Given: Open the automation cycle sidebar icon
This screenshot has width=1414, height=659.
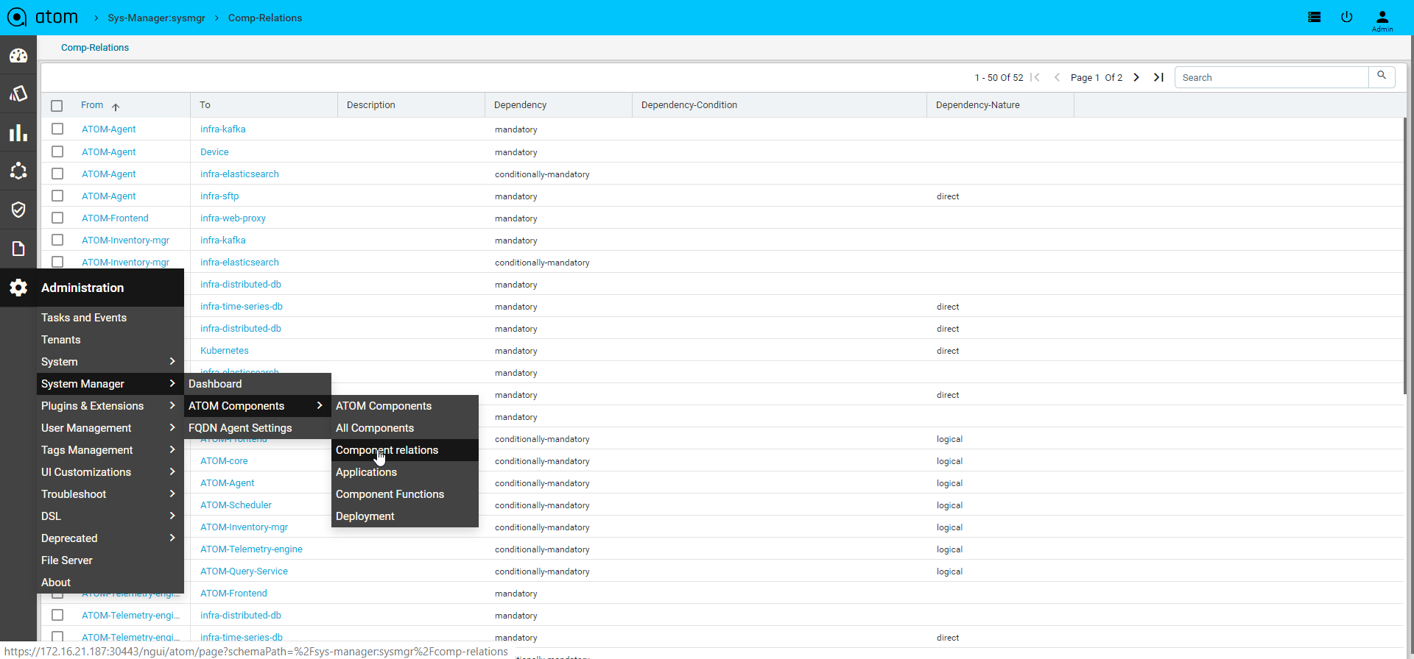Looking at the screenshot, I should tap(18, 171).
